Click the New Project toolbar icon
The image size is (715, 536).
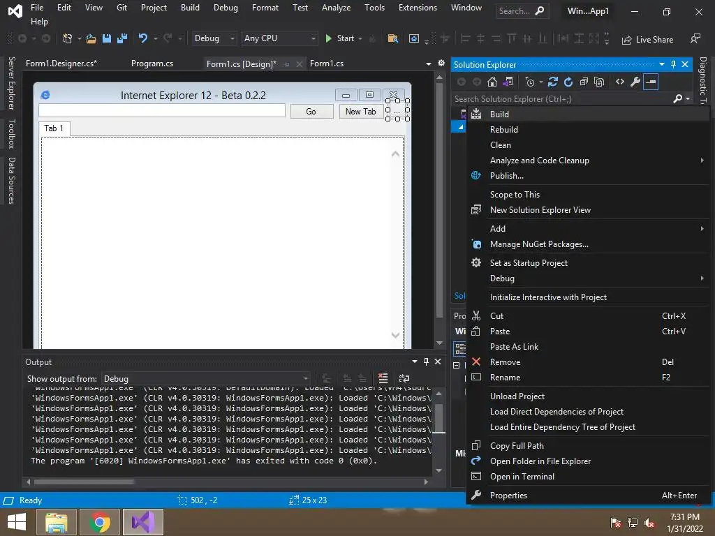67,39
